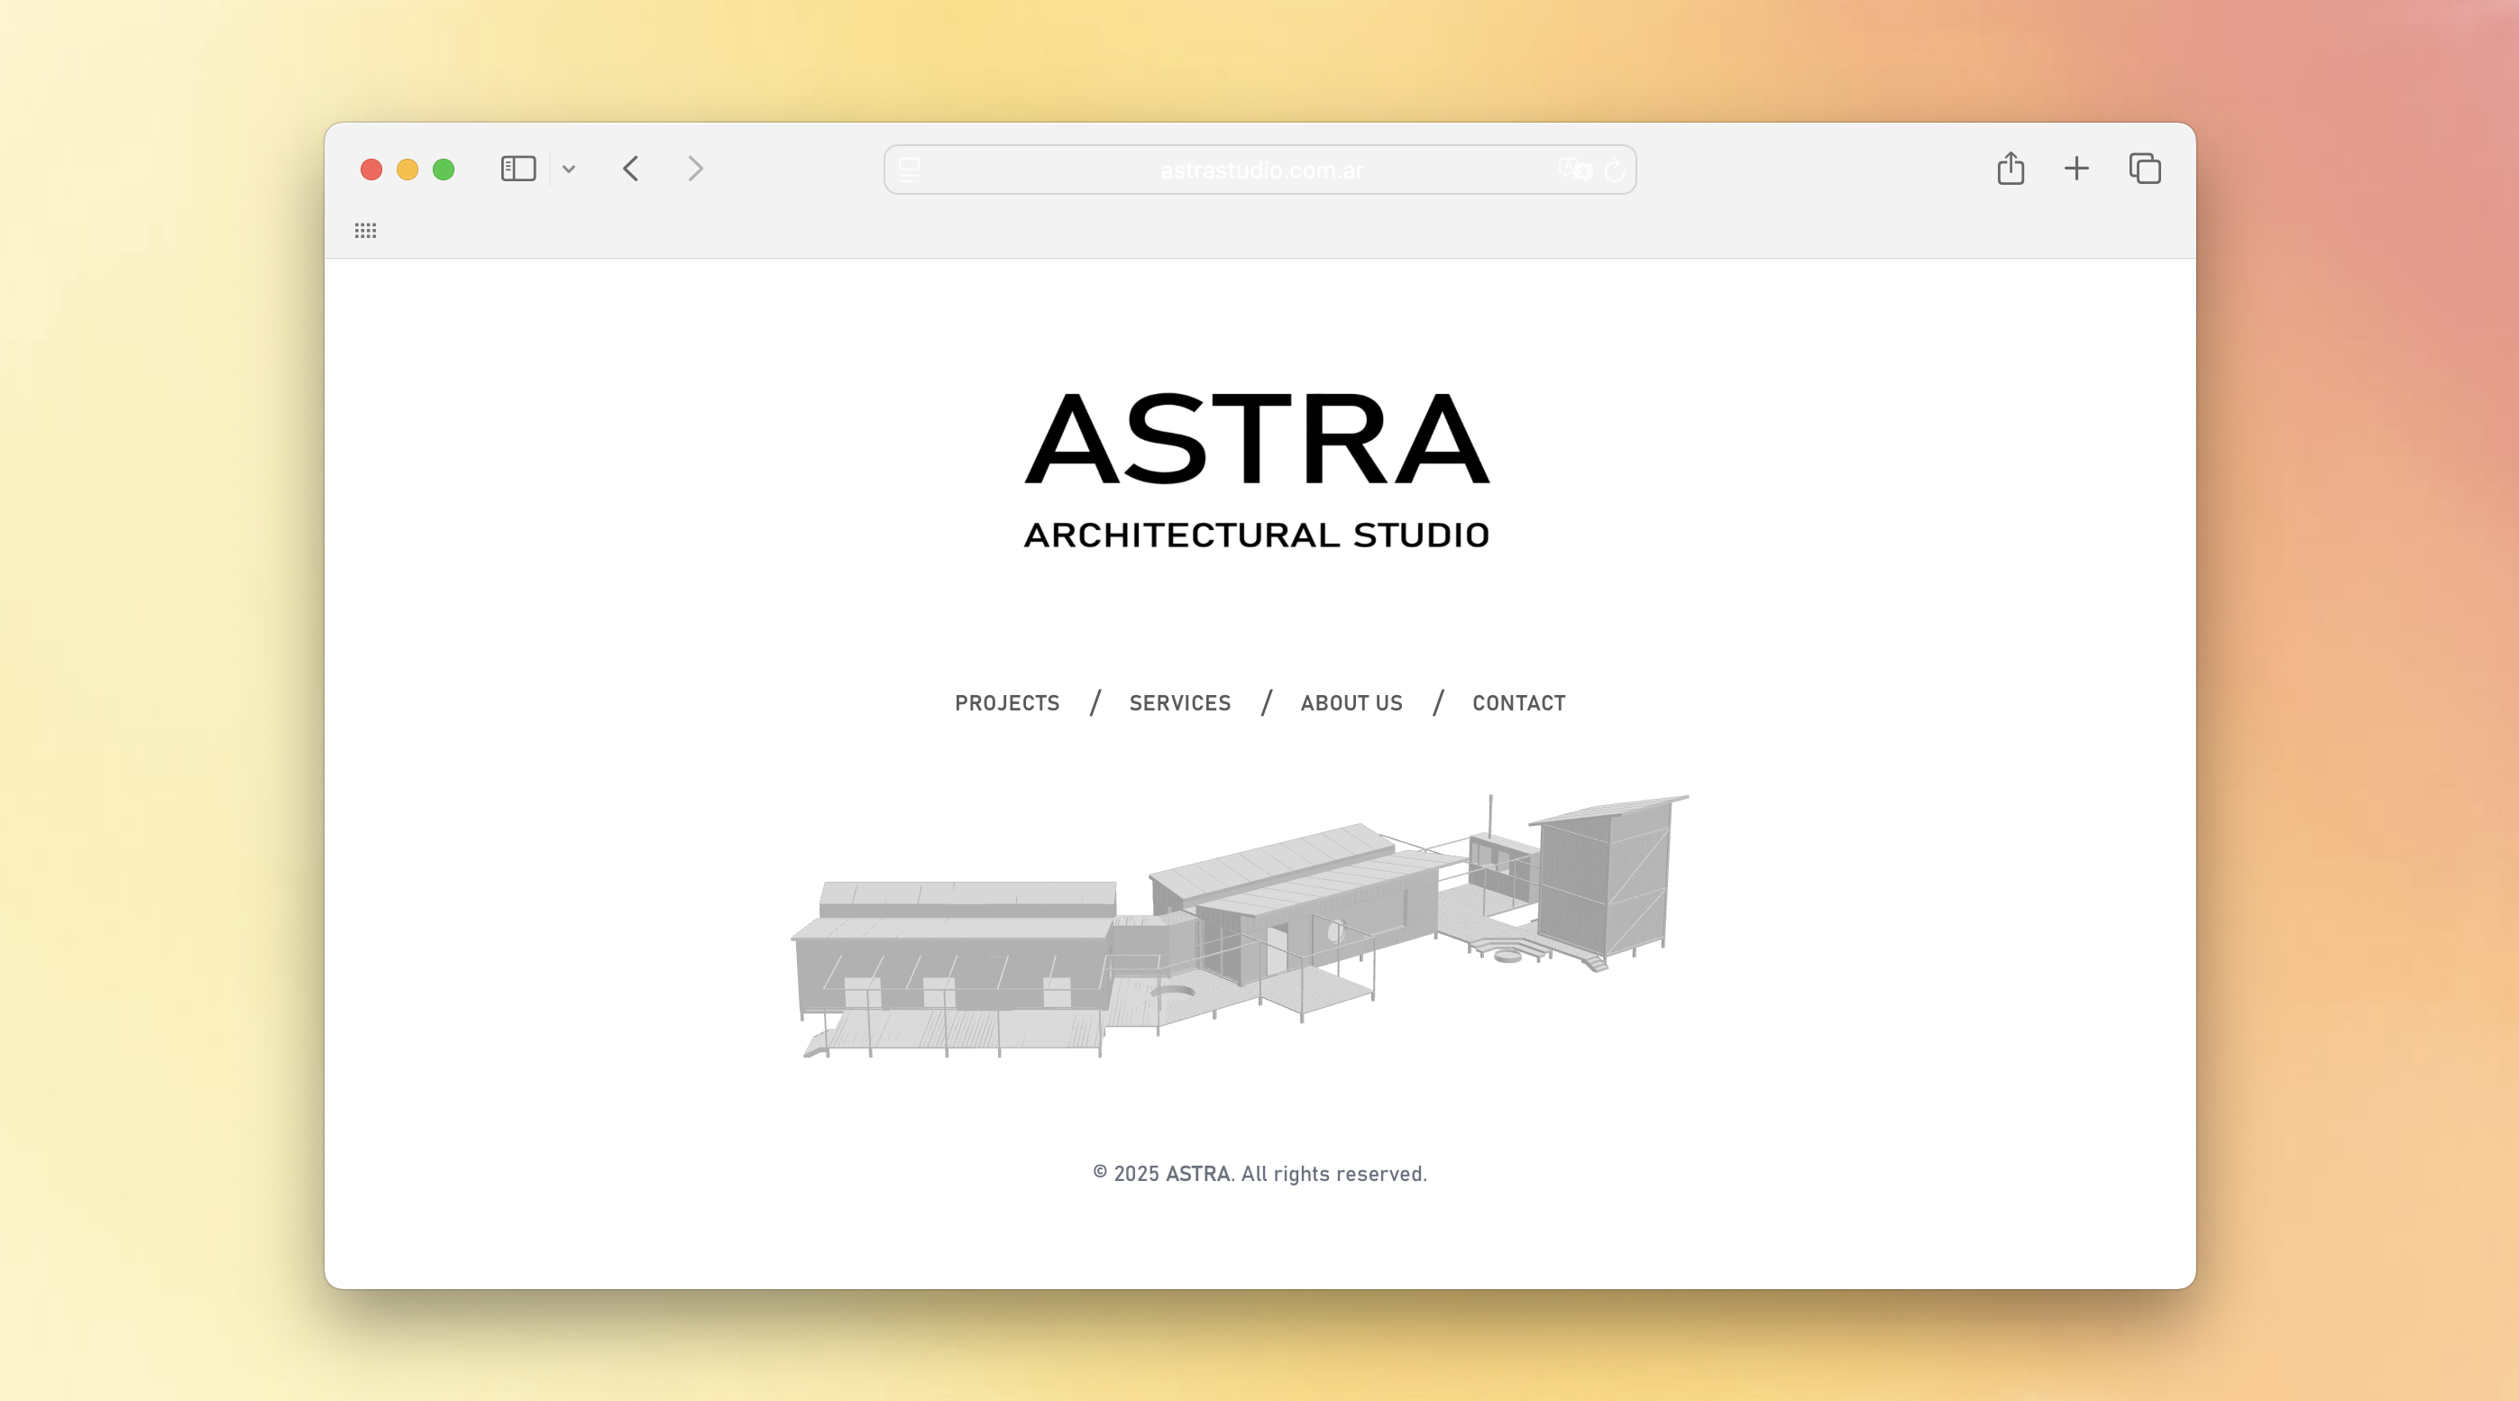Go back to the previous page
Screen dimensions: 2519x1401
coord(631,169)
